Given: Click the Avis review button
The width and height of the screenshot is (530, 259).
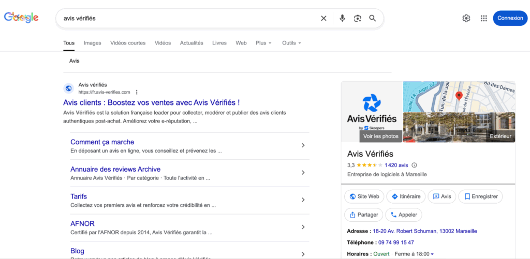Looking at the screenshot, I should coord(442,196).
